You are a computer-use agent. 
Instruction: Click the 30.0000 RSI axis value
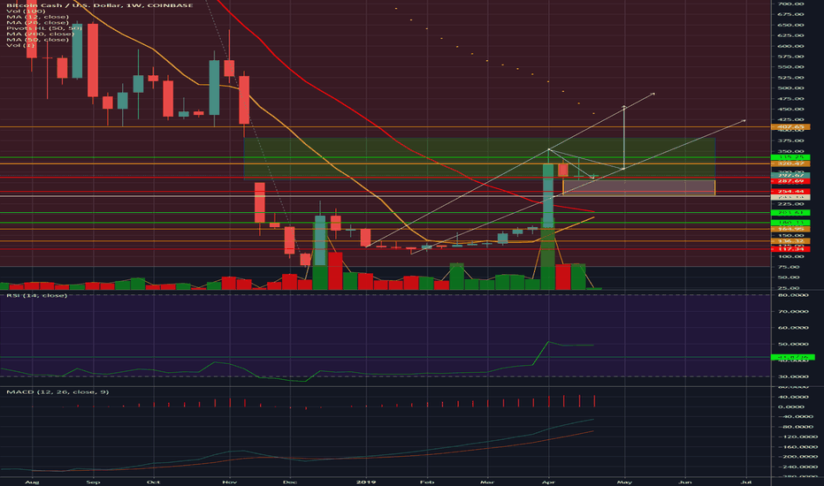[792, 376]
